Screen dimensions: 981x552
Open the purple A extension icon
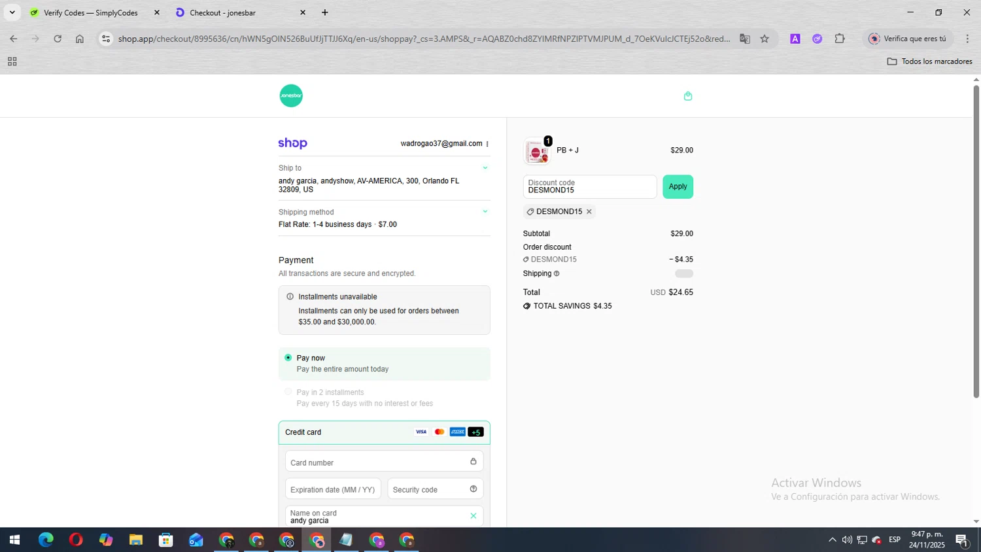point(795,39)
